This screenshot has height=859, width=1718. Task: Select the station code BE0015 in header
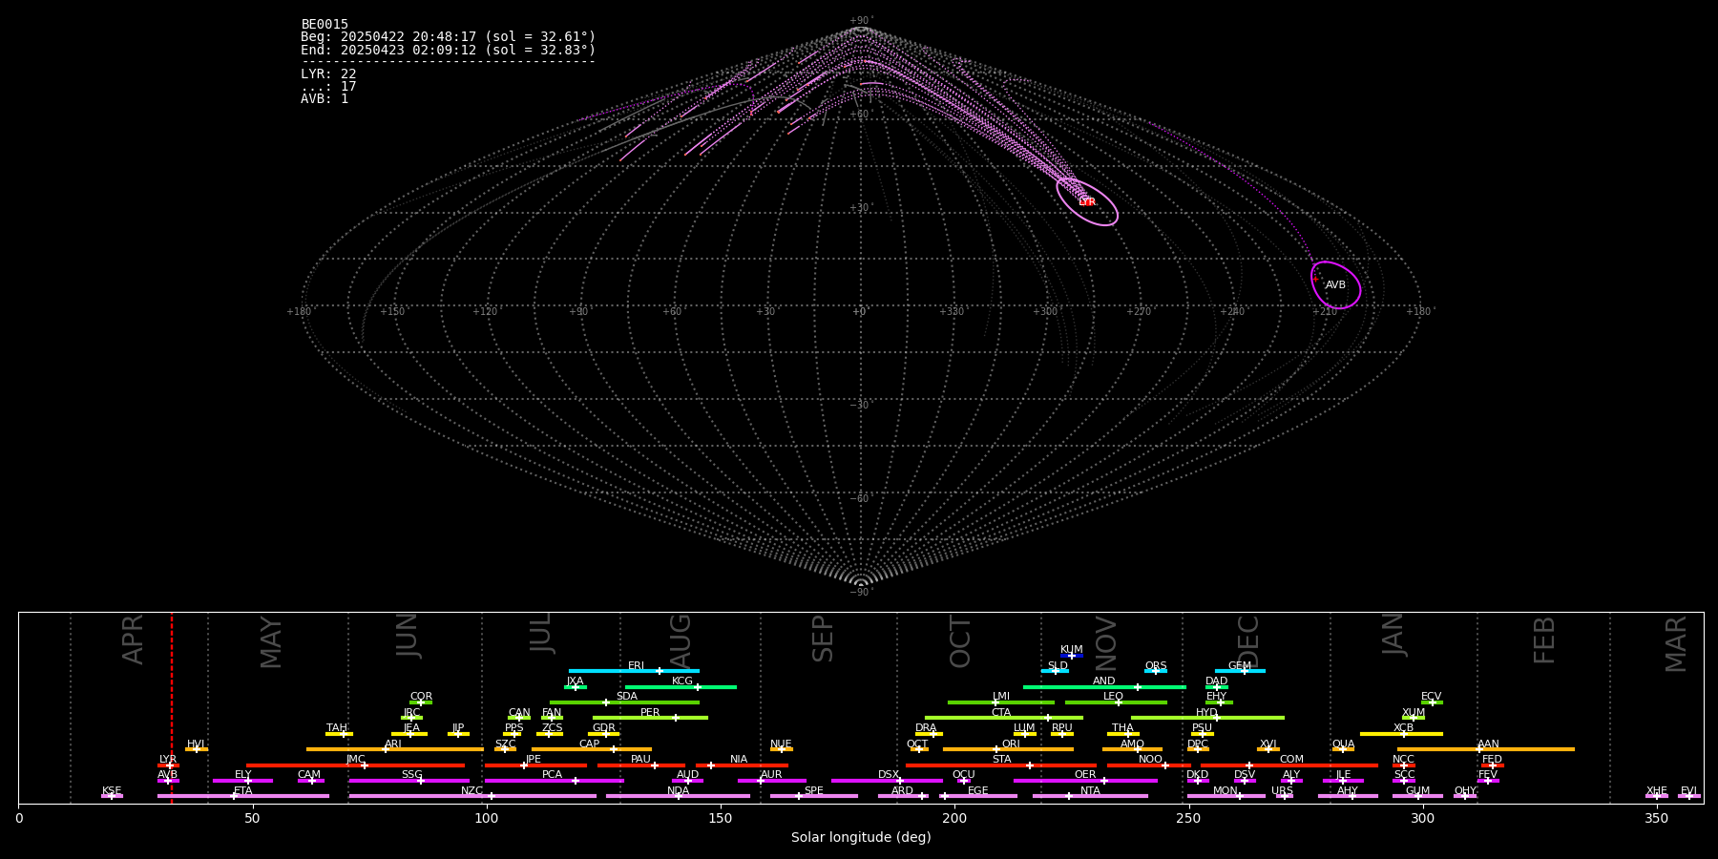click(x=325, y=24)
